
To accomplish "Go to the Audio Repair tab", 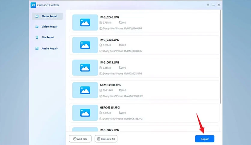I will (x=47, y=49).
